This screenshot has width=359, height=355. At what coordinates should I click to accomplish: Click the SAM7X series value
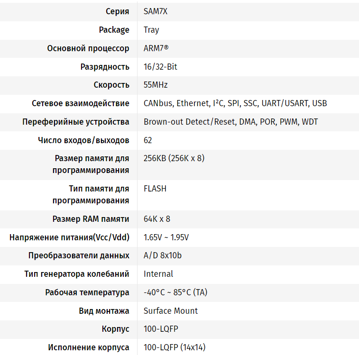(156, 11)
